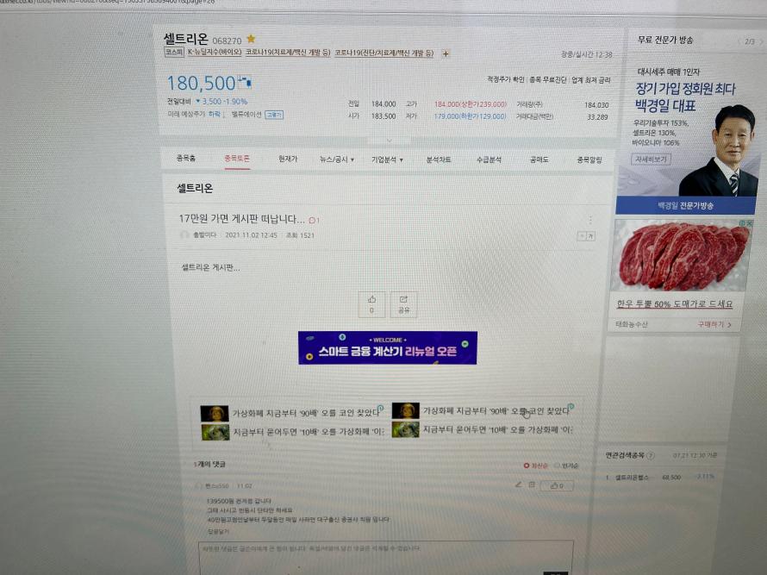Click the plus icon after the theme tags
This screenshot has width=767, height=575.
(446, 53)
